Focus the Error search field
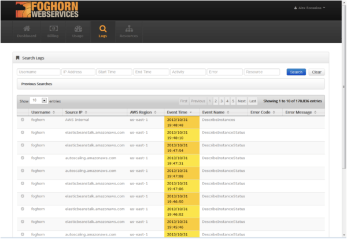The height and width of the screenshot is (239, 347). (225, 72)
